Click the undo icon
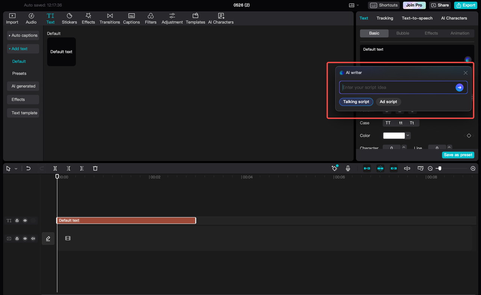Viewport: 481px width, 295px height. click(28, 168)
